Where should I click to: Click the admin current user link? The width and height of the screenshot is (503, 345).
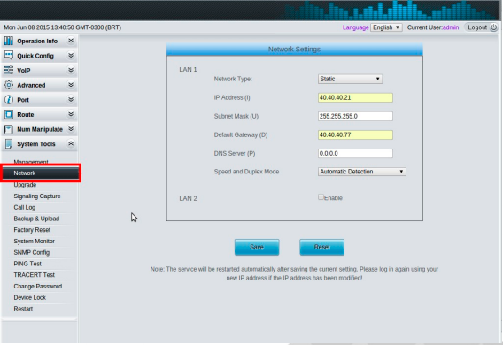[x=451, y=27]
